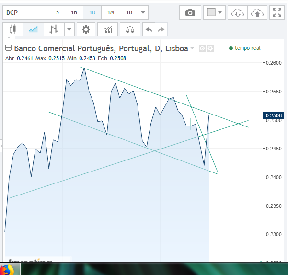Expand the left side panel arrow

click(1, 146)
